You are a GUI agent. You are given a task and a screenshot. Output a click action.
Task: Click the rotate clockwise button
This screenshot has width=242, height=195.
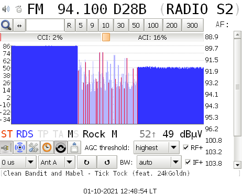click(87, 162)
